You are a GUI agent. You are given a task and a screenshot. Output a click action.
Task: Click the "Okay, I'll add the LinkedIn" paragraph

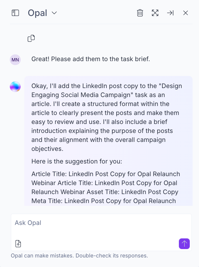pyautogui.click(x=107, y=117)
